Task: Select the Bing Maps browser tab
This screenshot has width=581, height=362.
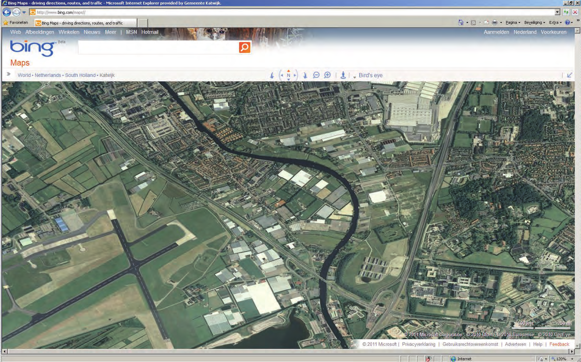Action: [85, 23]
